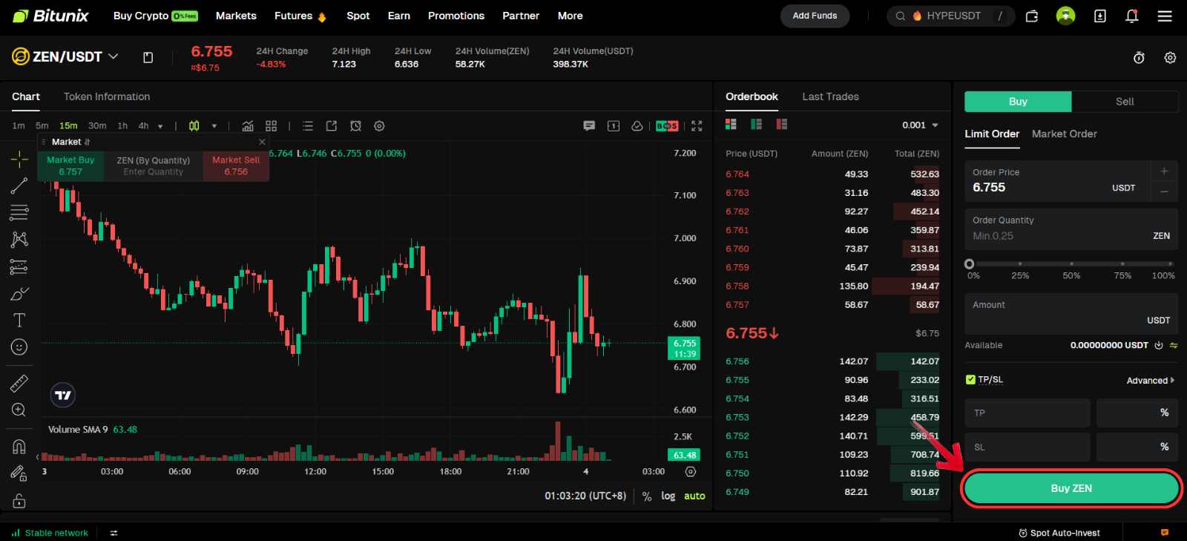This screenshot has height=541, width=1187.
Task: Click the Market Sell 6.756 button
Action: pos(236,165)
